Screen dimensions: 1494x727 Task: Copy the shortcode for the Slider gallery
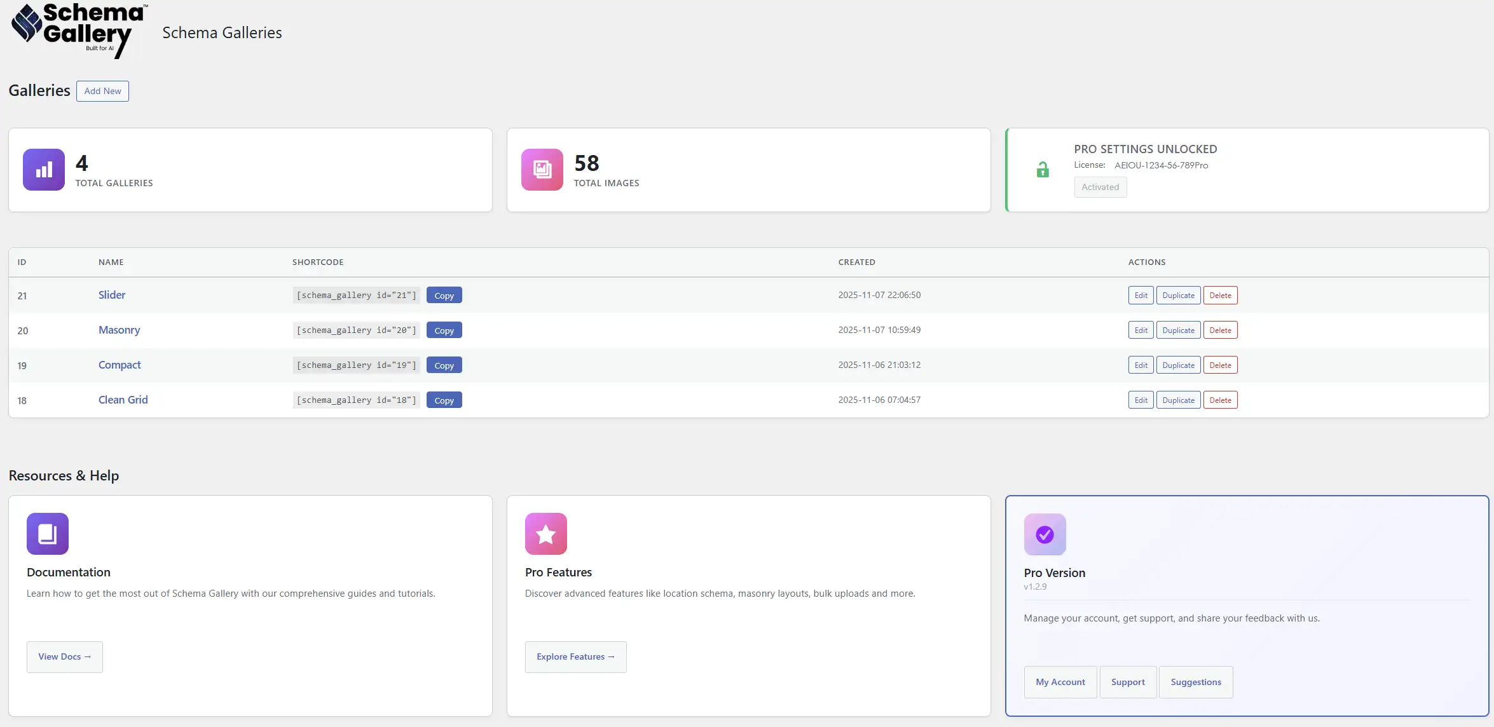(x=444, y=295)
